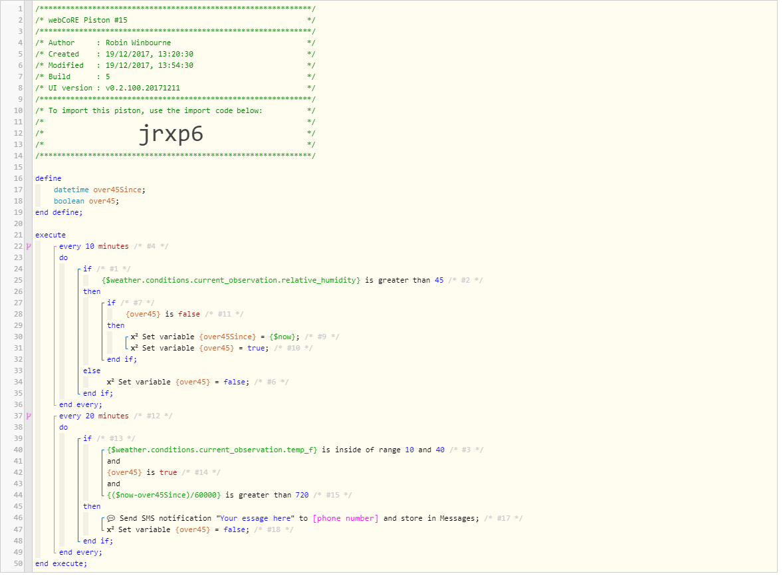Click the 'then' keyword on line 45

[x=92, y=507]
